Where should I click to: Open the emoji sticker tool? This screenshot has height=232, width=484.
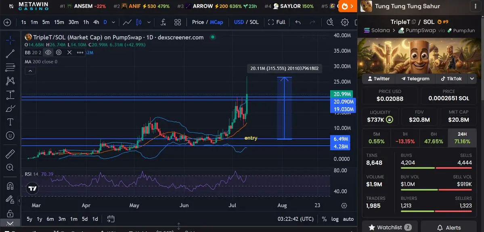tap(10, 135)
